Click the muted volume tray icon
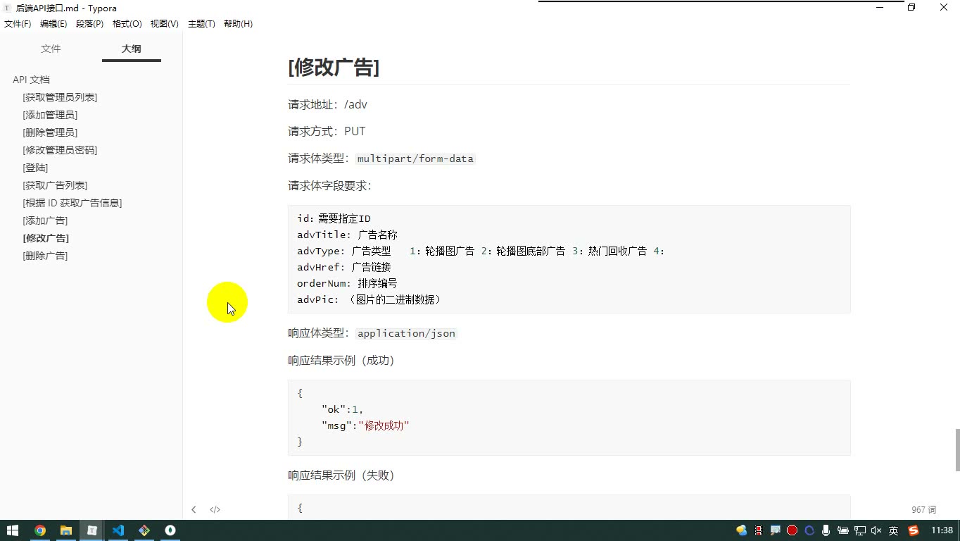 tap(876, 530)
